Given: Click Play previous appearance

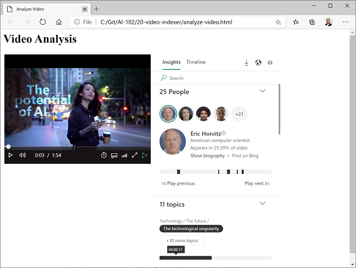Looking at the screenshot, I should coord(178,183).
